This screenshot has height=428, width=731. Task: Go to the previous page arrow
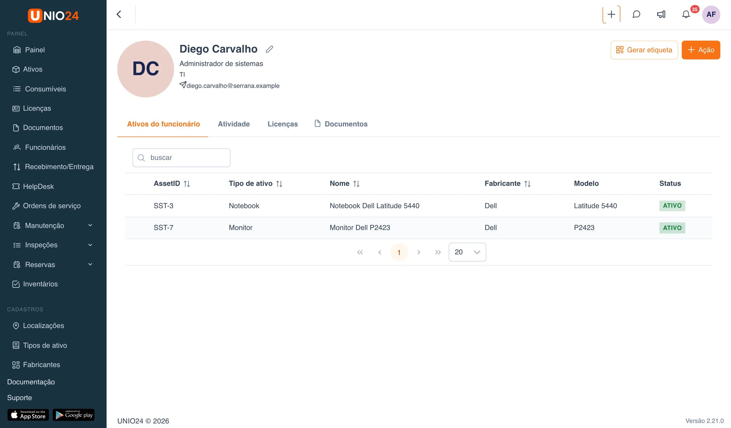(x=380, y=252)
